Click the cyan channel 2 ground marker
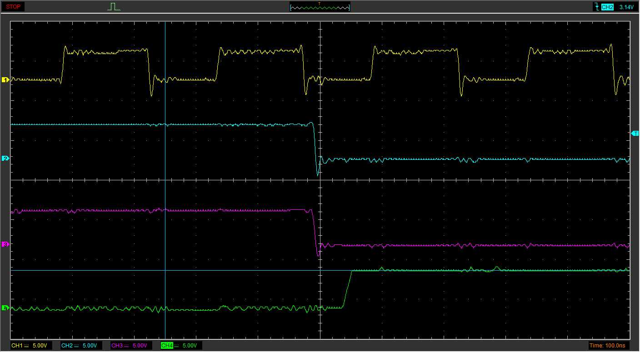Image resolution: width=640 pixels, height=352 pixels. 5,159
